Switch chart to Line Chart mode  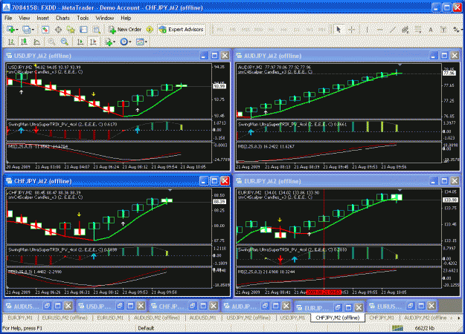coord(37,42)
